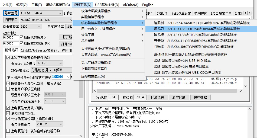257x138 pixels.
Task: Open the USB驱动安装(D) menu
Action: point(107,5)
